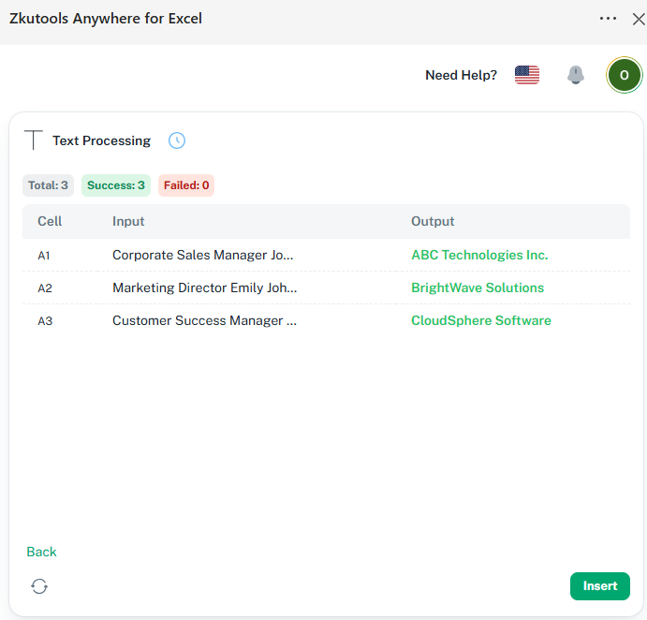Click the Total: 3 badge
647x620 pixels.
(x=48, y=185)
